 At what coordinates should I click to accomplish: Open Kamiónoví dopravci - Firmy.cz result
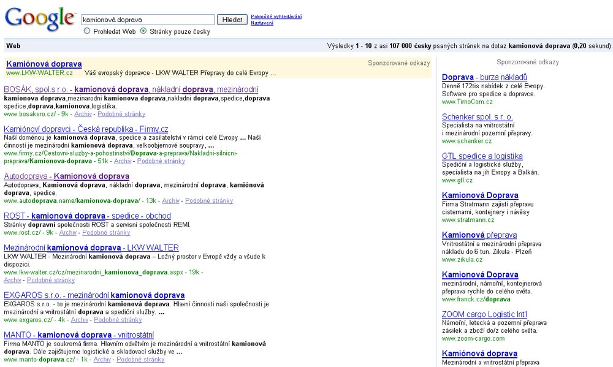(86, 129)
